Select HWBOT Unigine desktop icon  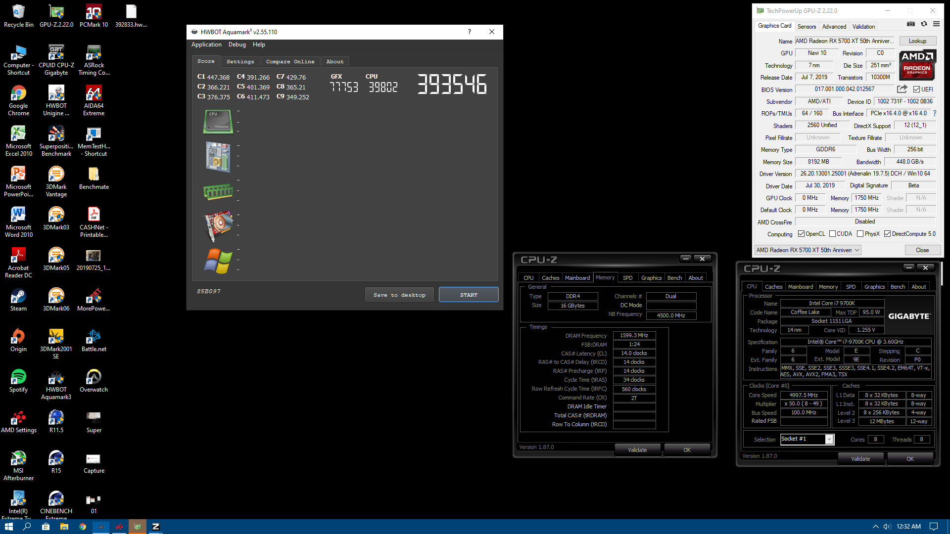pos(56,100)
